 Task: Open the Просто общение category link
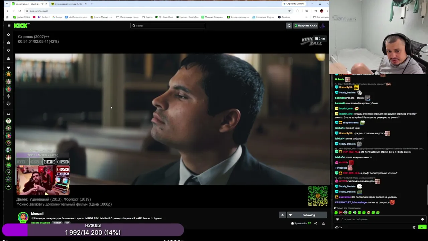click(x=40, y=223)
